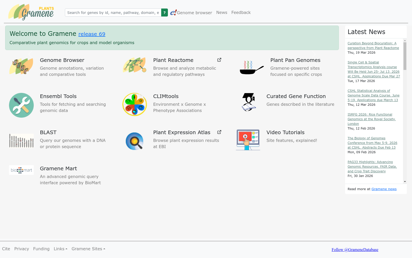412x258 pixels.
Task: Open the Cite footer link
Action: click(x=6, y=249)
